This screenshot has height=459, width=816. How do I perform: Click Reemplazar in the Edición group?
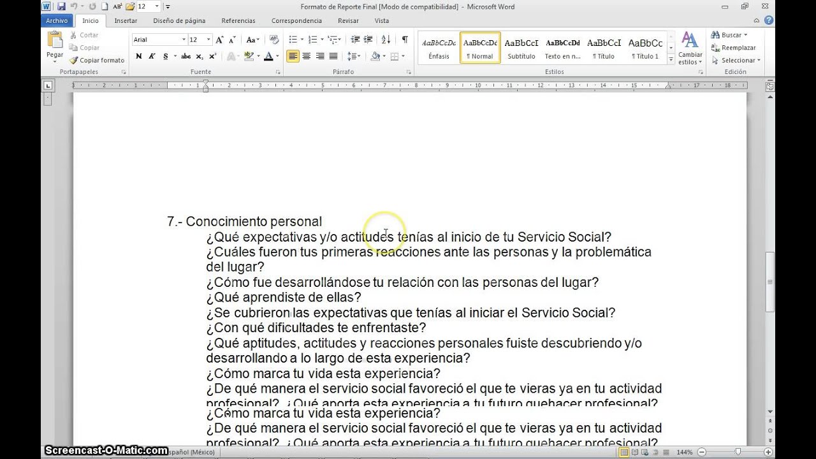click(x=733, y=47)
